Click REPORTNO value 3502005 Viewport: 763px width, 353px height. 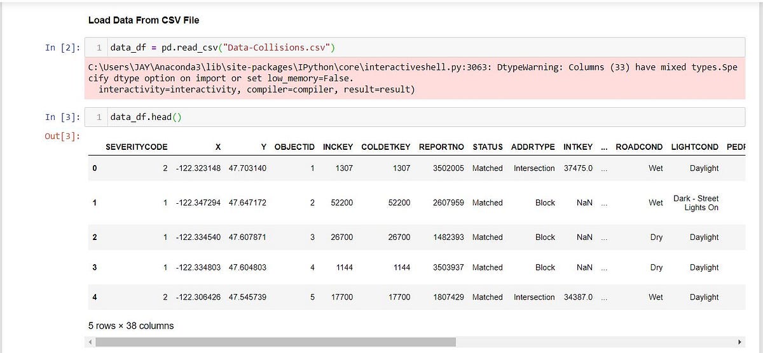[x=449, y=168]
